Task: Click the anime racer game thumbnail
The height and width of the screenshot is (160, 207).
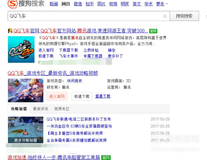Action: click(x=25, y=91)
